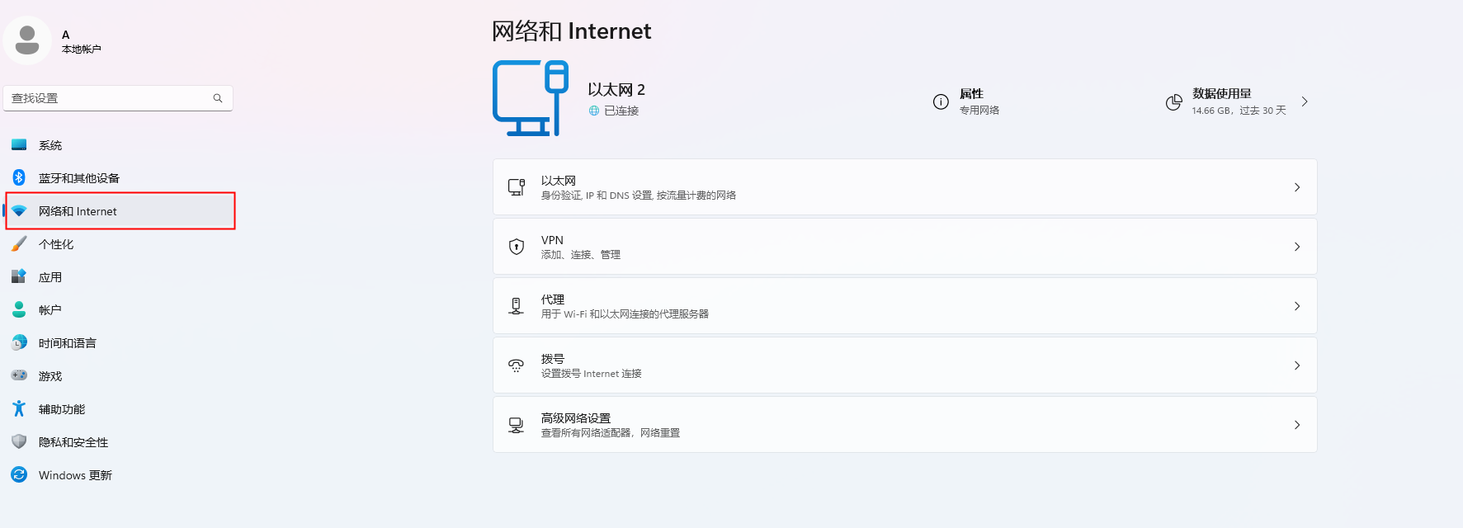Click the 查找设置 search field

point(107,98)
